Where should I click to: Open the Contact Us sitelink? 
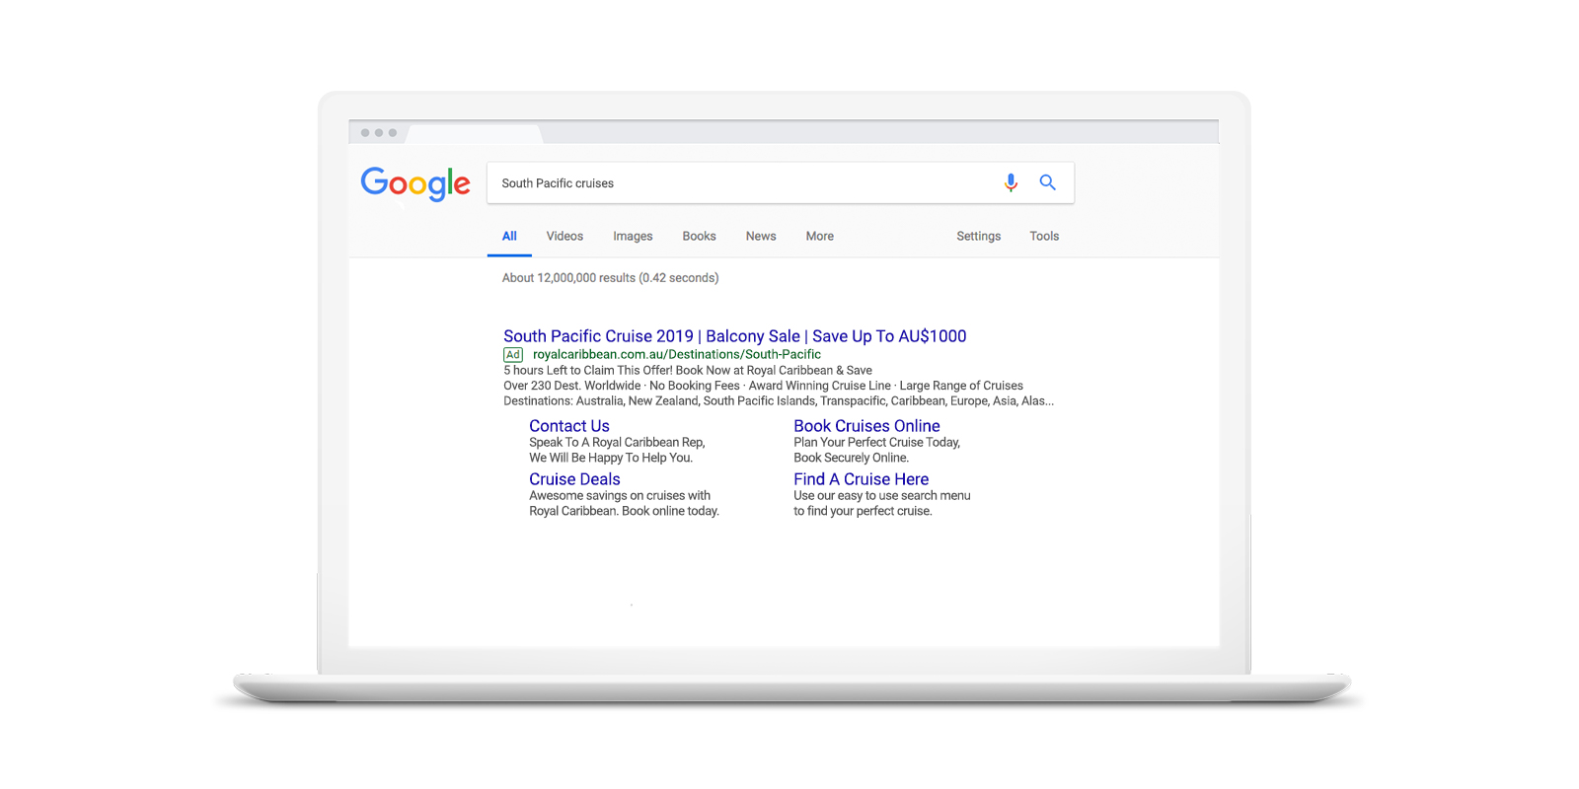(x=569, y=426)
